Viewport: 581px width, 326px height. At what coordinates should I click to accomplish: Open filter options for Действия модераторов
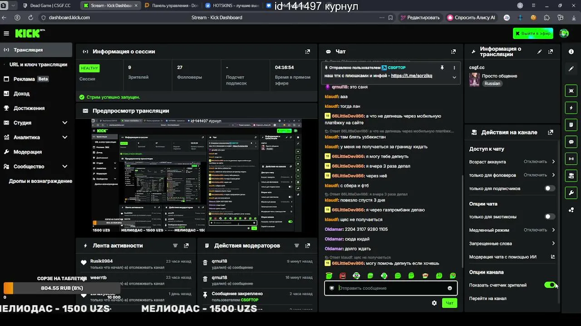pos(297,245)
